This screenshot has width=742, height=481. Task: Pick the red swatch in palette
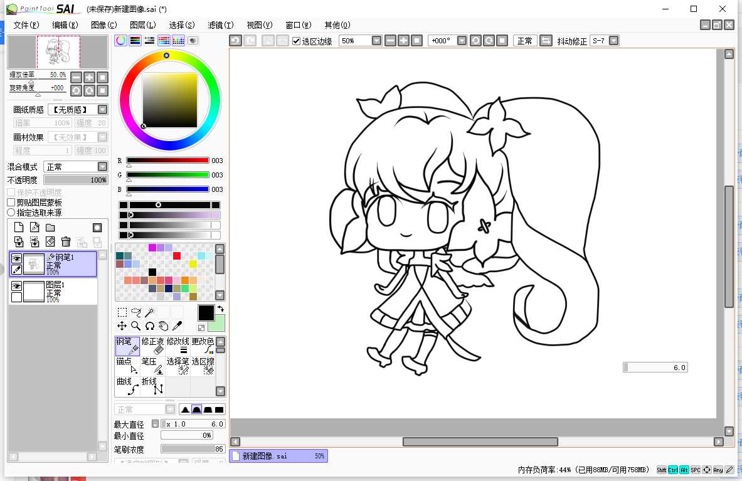pyautogui.click(x=176, y=256)
